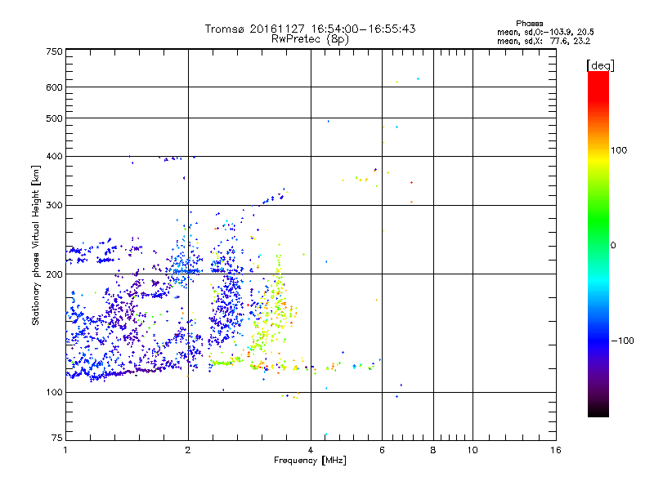Click the x-axis '16' tick label
The image size is (654, 490).
tap(556, 450)
